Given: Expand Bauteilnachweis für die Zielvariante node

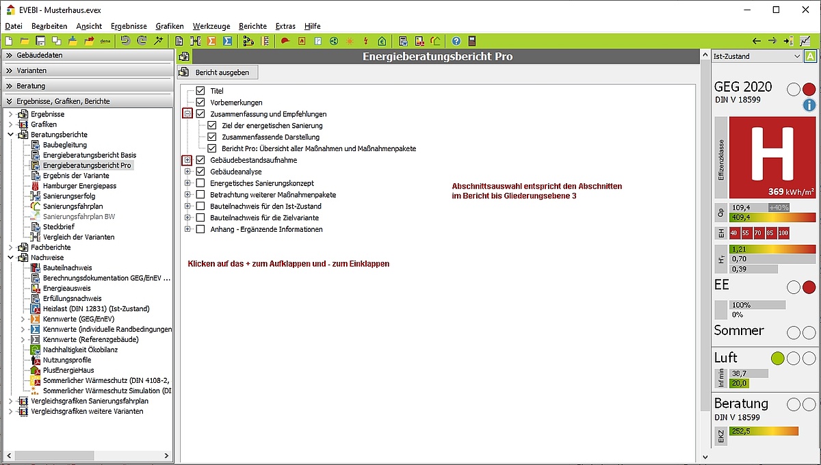Looking at the screenshot, I should [x=187, y=217].
